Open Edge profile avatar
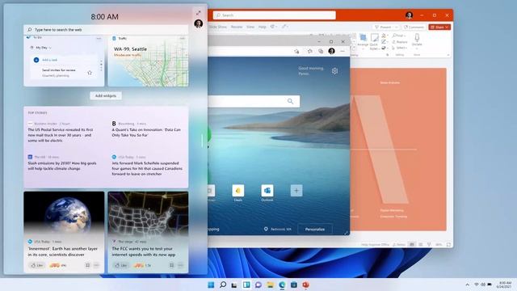The height and width of the screenshot is (291, 517). click(331, 51)
